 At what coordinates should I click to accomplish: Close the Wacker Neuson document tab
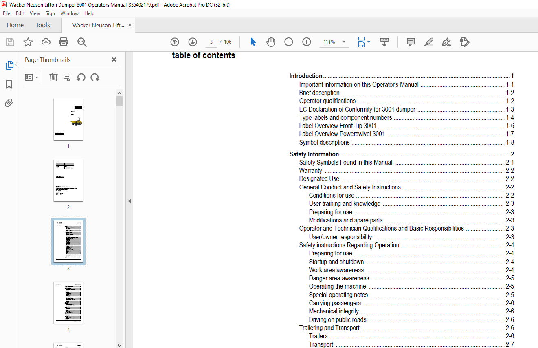click(130, 25)
